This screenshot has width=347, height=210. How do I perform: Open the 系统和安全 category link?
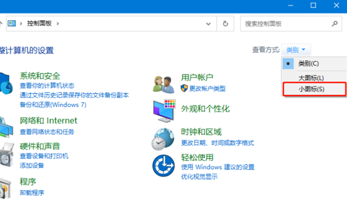tap(40, 76)
